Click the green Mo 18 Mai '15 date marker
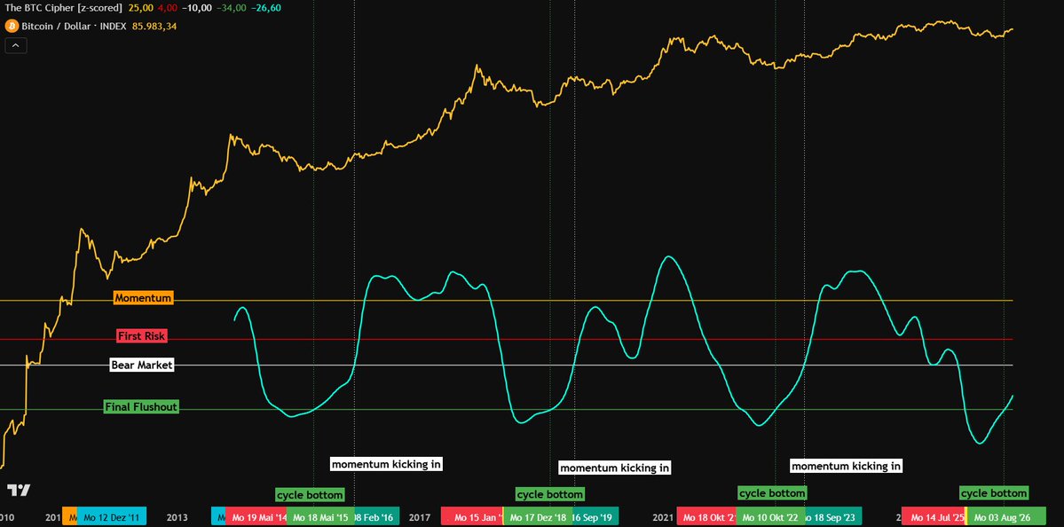Viewport: 1064px width, 527px height. click(x=320, y=517)
